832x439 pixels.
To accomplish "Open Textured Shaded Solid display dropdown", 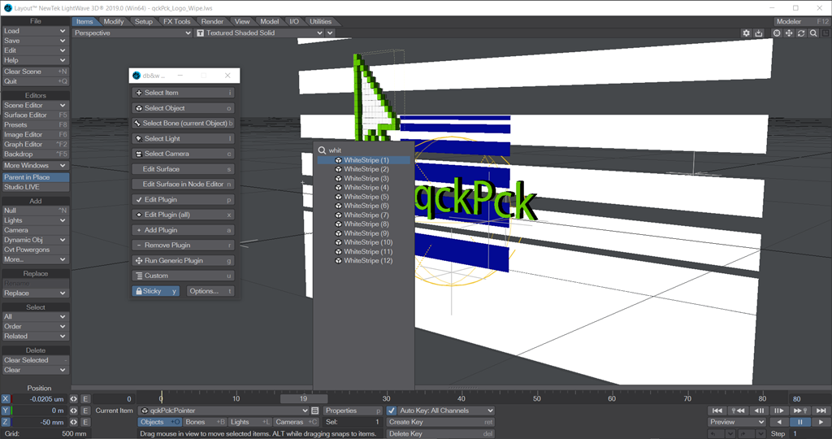I will coord(259,33).
